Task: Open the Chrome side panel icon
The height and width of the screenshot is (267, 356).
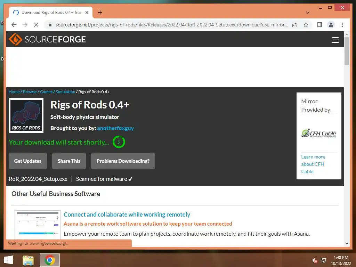Action: coord(320,25)
